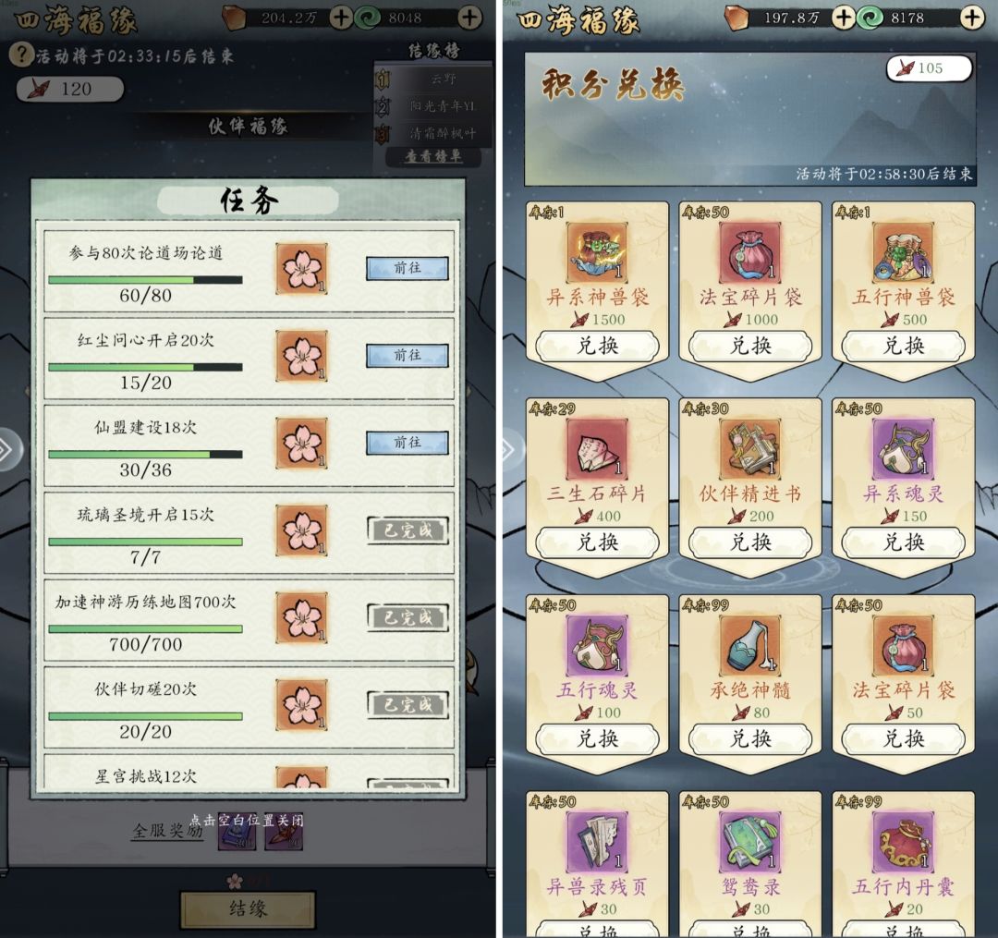Click 兑换 under 异系魂灵

[x=903, y=542]
